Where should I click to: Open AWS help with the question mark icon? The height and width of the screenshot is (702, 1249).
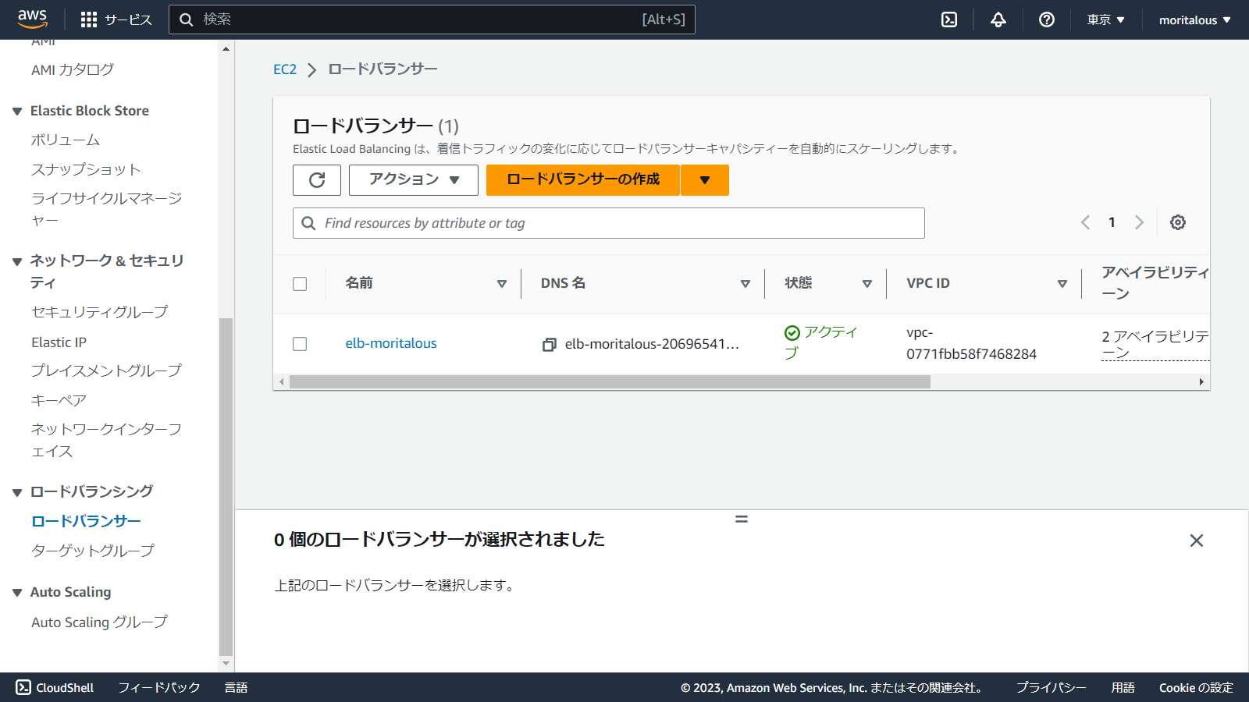tap(1046, 19)
